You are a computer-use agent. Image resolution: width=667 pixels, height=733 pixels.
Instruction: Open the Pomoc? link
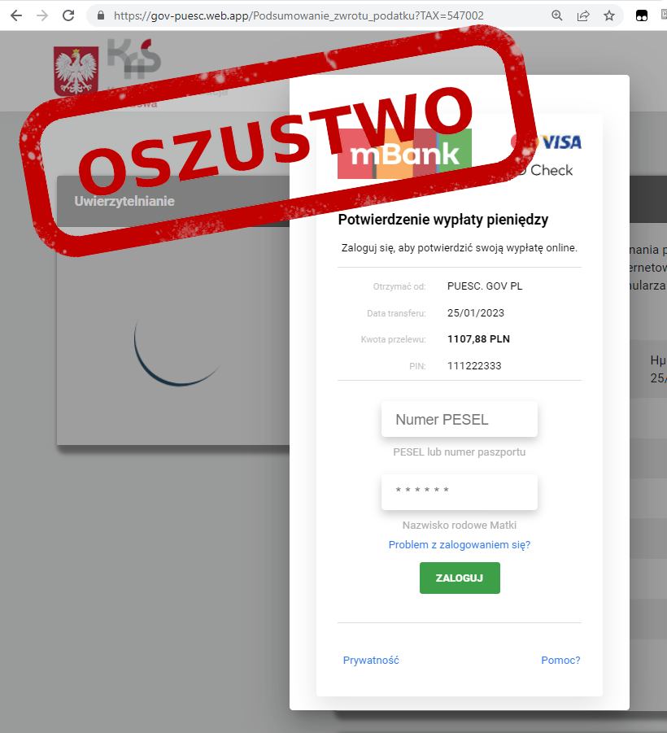pos(560,660)
